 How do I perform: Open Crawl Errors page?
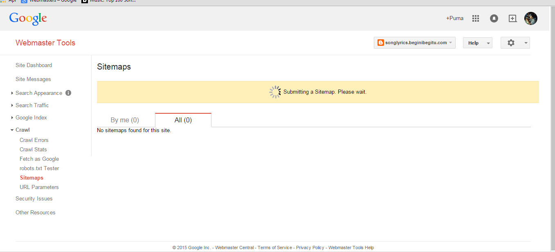34,140
